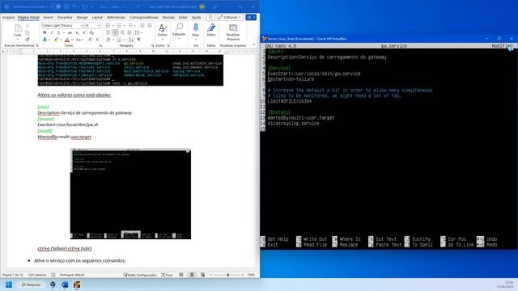
Task: Open Change Case Aa dropdown
Action: click(x=79, y=40)
